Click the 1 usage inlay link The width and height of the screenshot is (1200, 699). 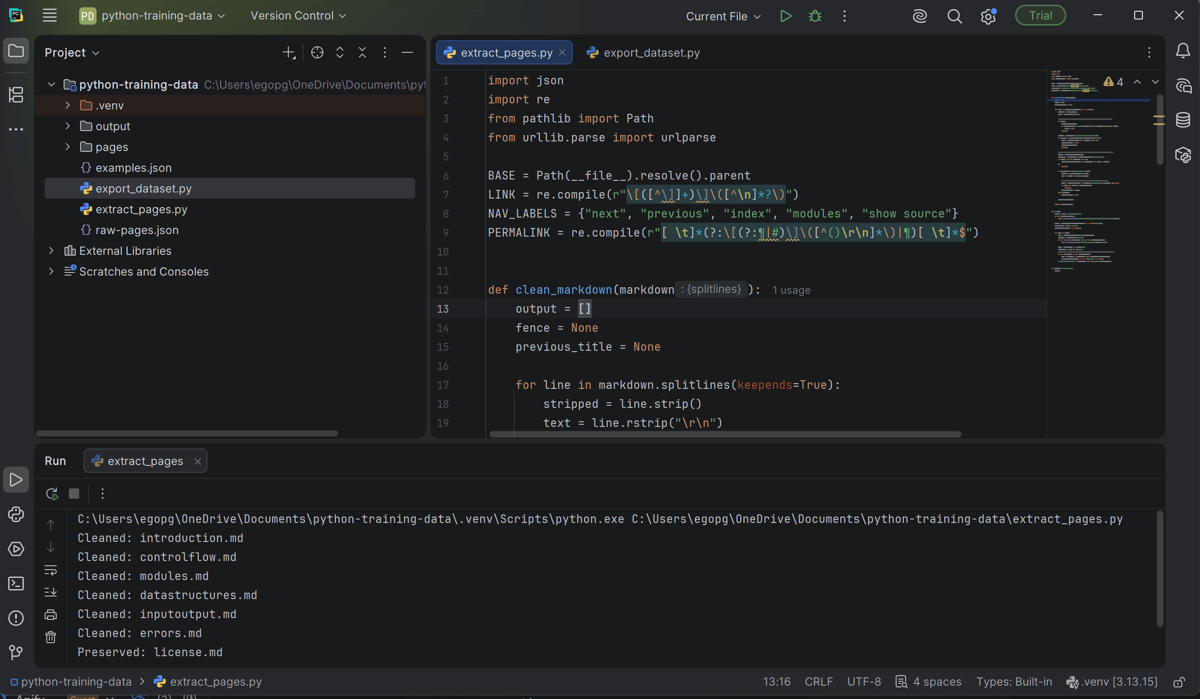pos(791,290)
